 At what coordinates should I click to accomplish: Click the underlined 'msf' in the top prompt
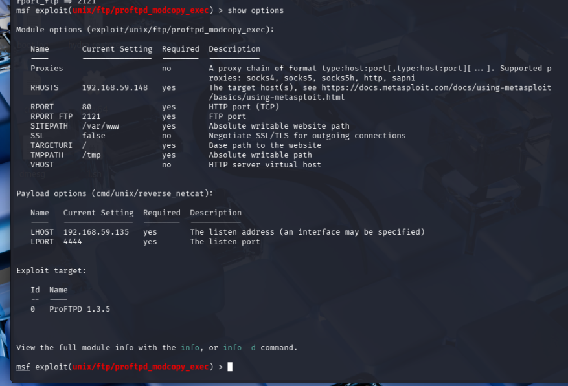pos(23,10)
